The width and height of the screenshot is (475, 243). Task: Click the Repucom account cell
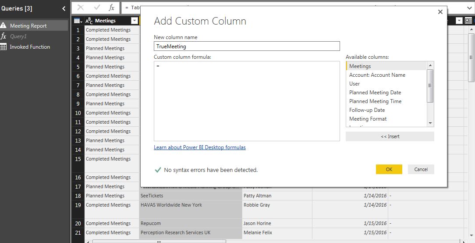point(191,223)
